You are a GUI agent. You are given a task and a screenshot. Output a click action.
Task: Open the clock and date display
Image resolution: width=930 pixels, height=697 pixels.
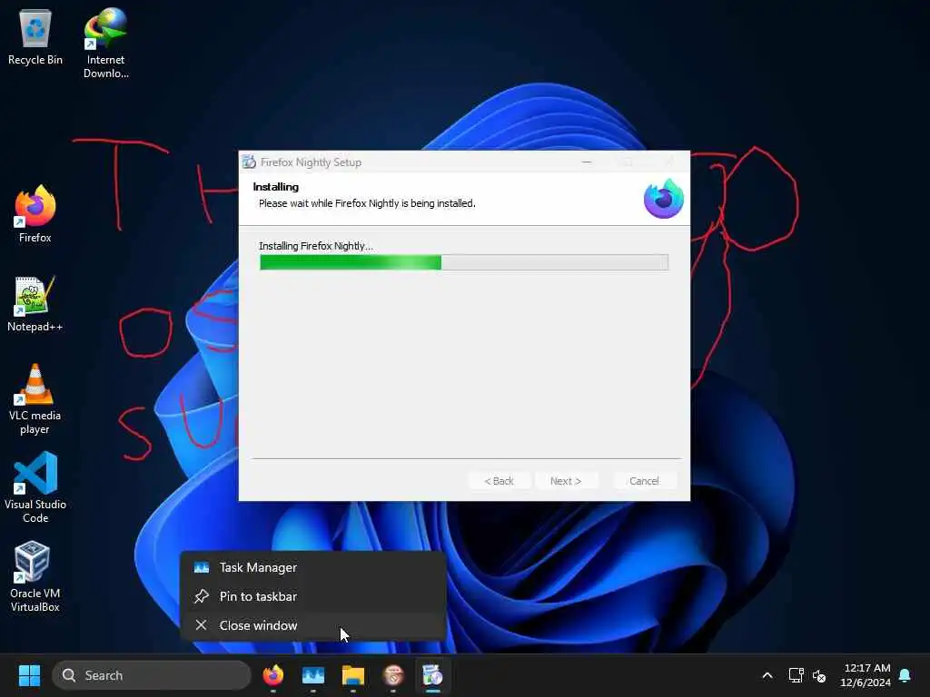pos(866,675)
